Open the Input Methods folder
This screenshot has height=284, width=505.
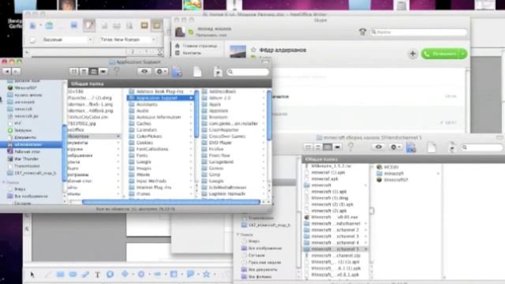(x=151, y=181)
